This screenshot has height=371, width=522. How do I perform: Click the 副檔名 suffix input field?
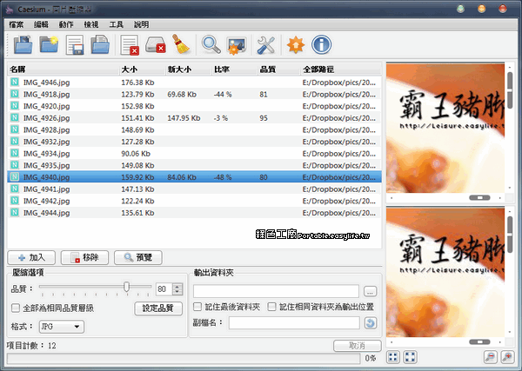point(294,323)
